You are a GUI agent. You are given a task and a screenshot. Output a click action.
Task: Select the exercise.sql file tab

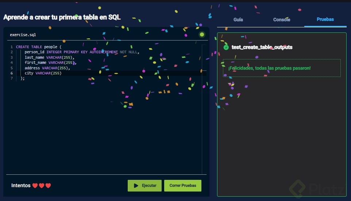click(x=23, y=35)
